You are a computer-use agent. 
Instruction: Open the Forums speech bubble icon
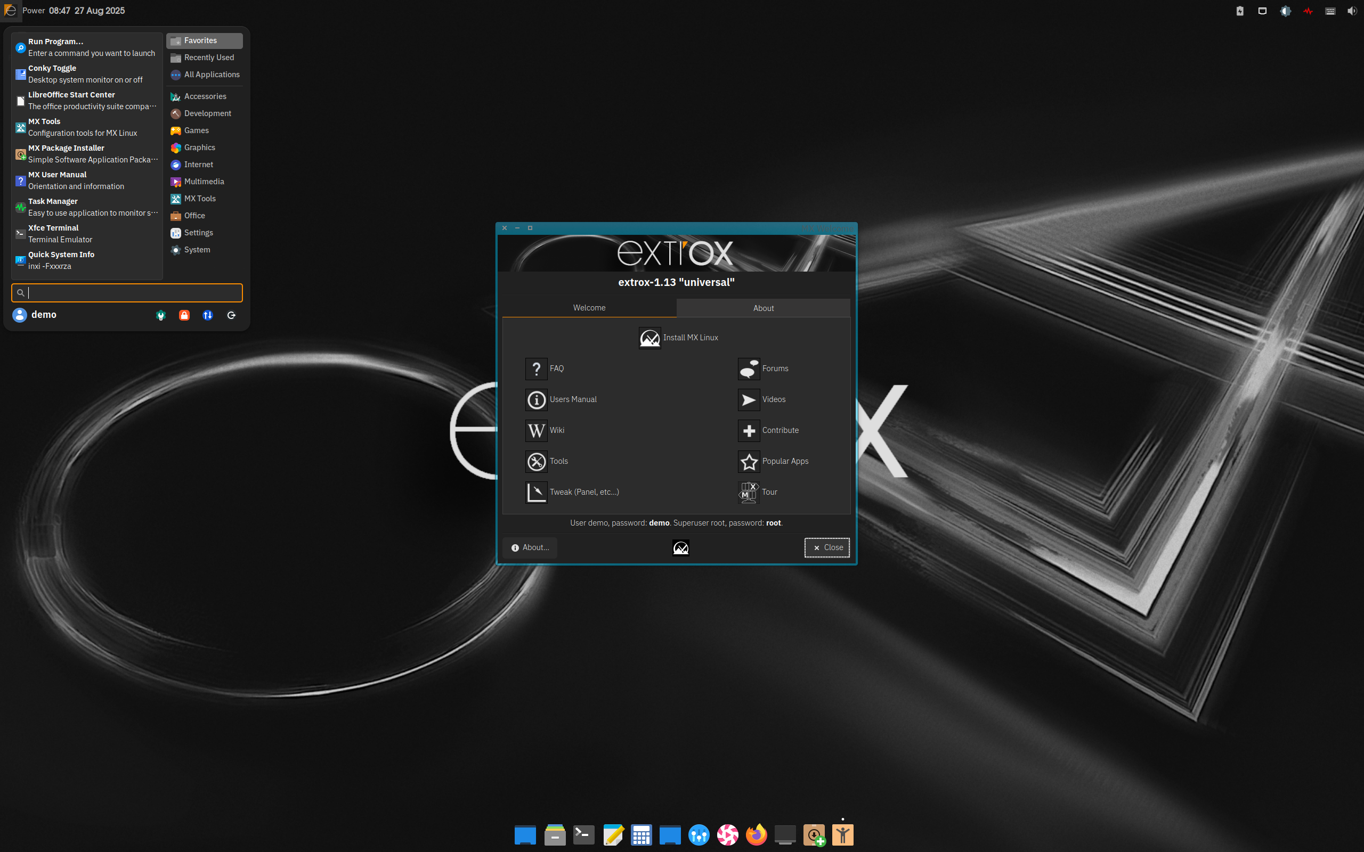[749, 368]
